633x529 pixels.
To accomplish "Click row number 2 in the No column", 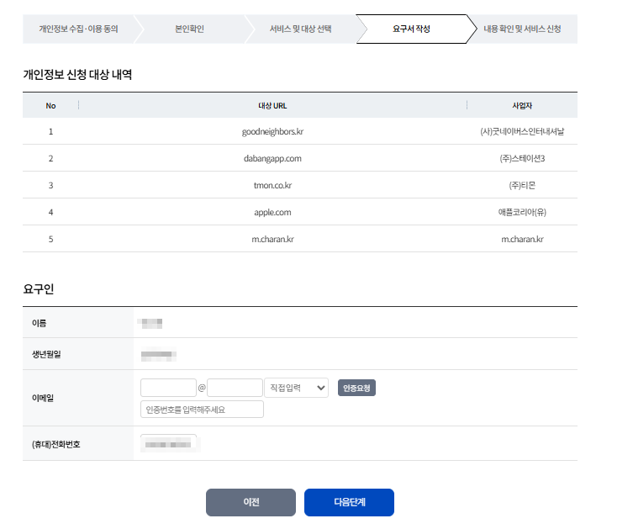I will pyautogui.click(x=50, y=158).
